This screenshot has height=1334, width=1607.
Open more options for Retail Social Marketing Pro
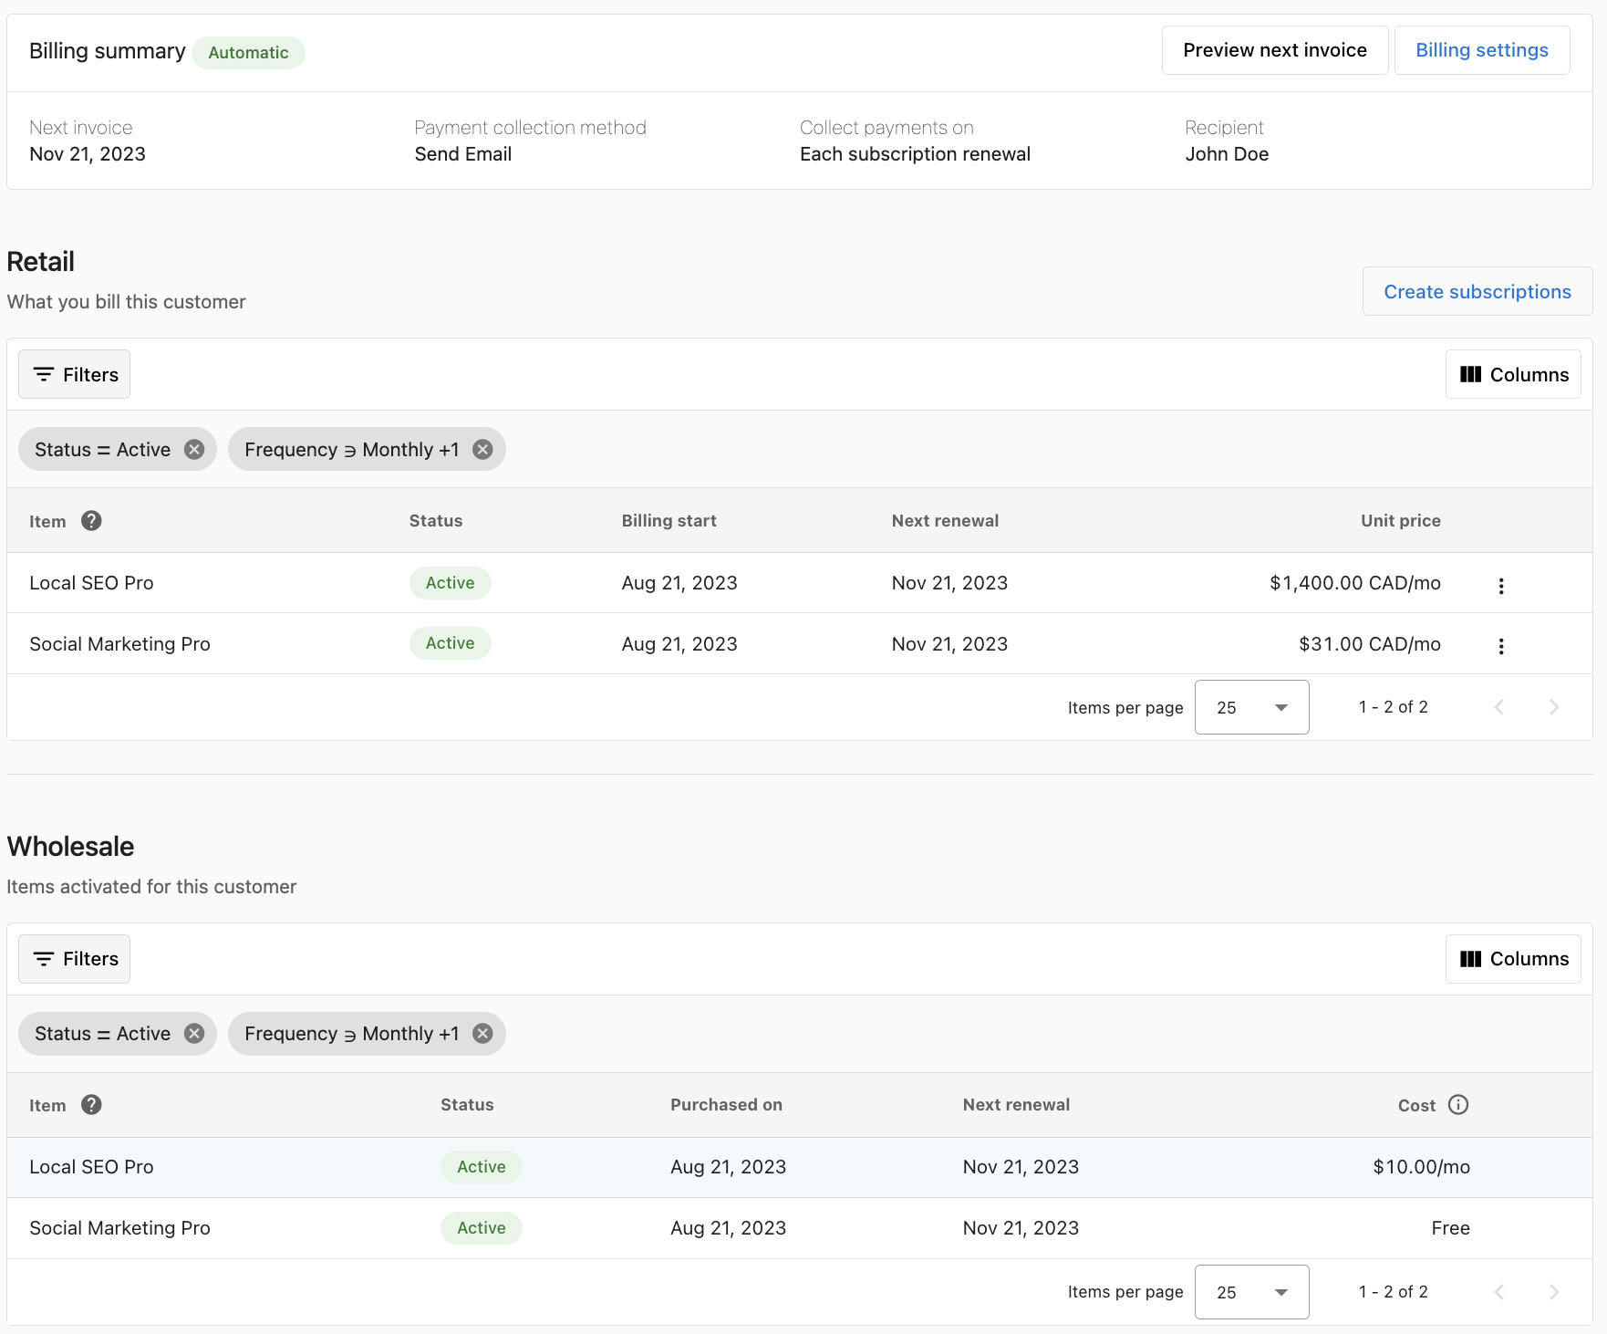tap(1501, 646)
